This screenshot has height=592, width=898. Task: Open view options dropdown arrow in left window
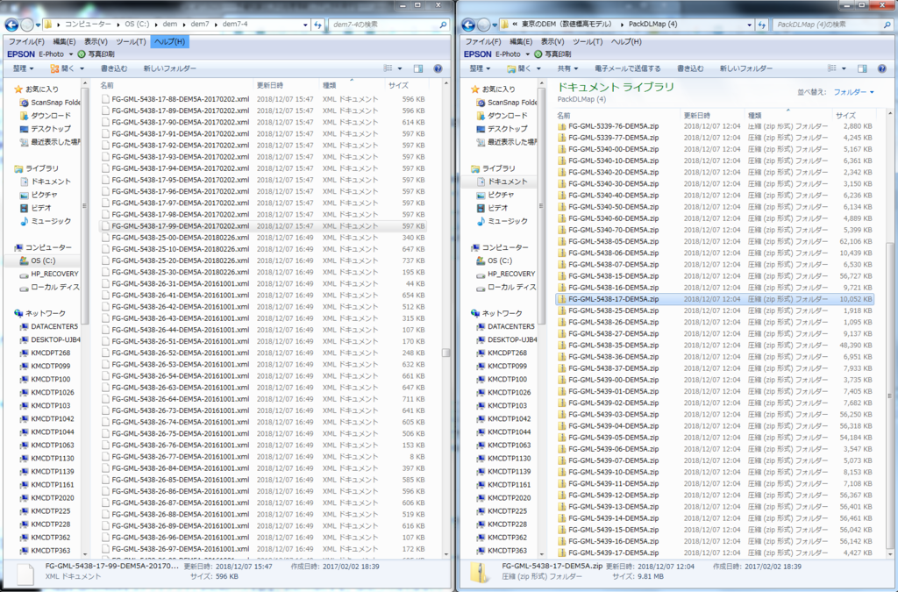400,68
